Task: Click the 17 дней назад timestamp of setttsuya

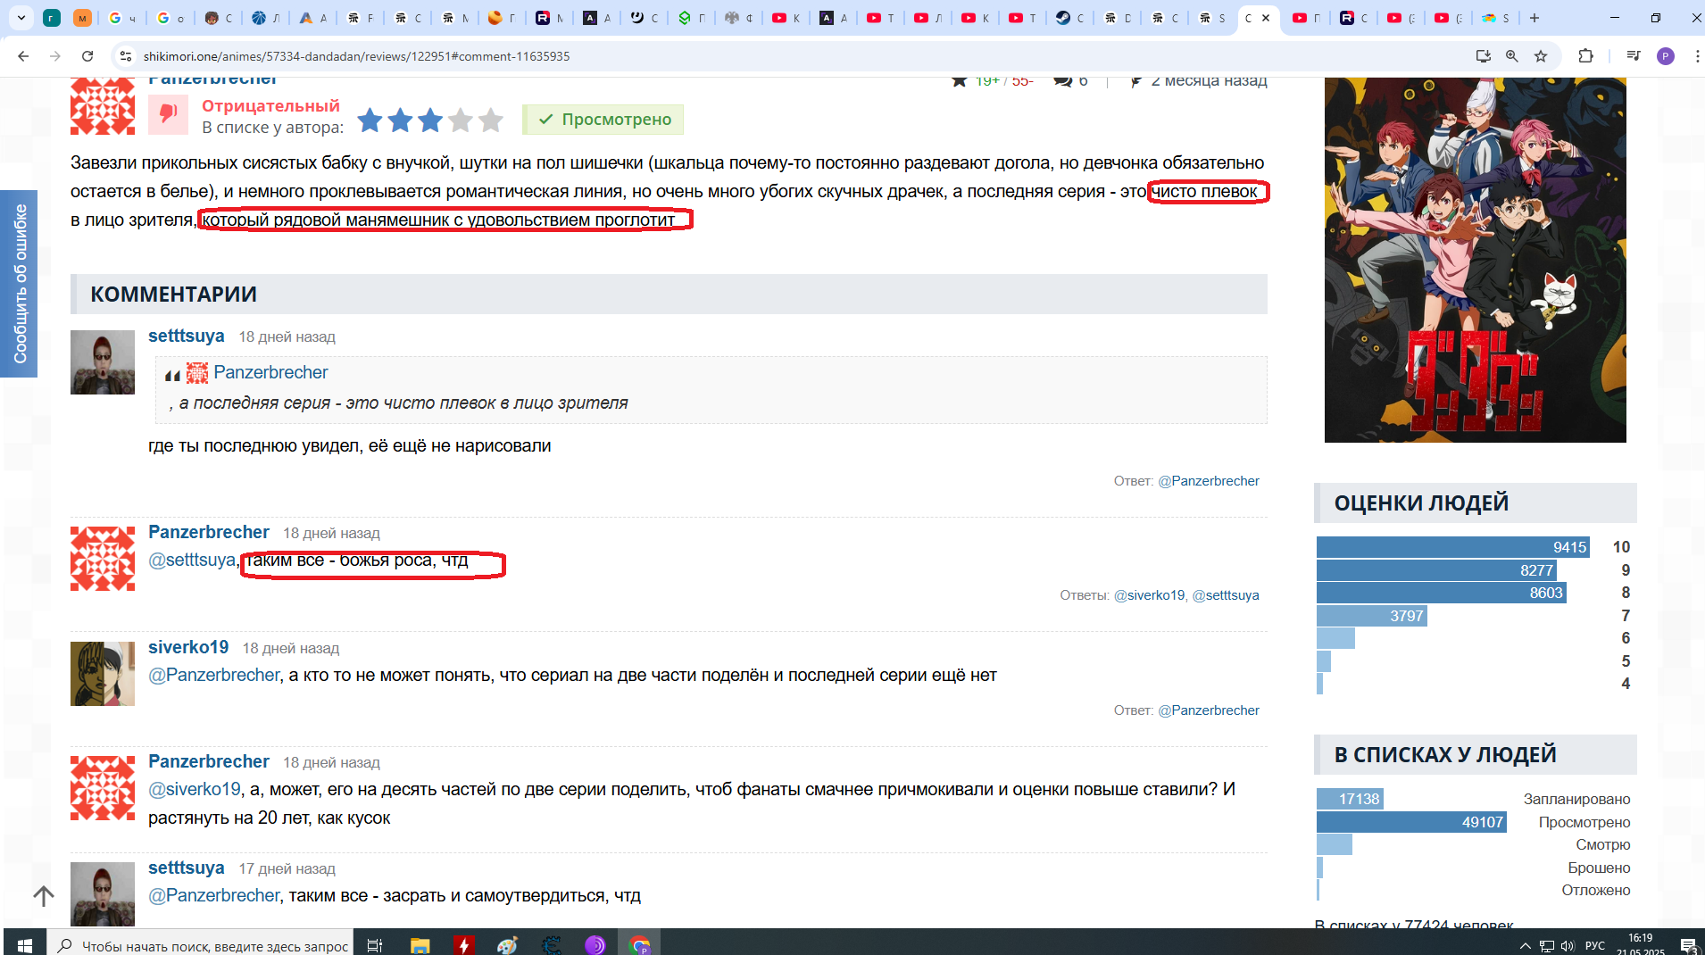Action: coord(287,869)
